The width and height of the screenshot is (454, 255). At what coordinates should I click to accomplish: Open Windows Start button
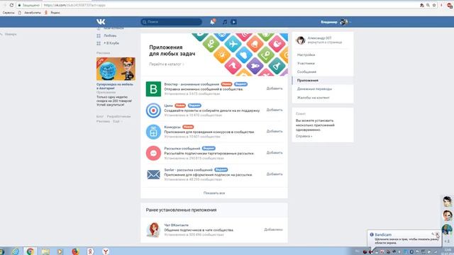pyautogui.click(x=1, y=251)
